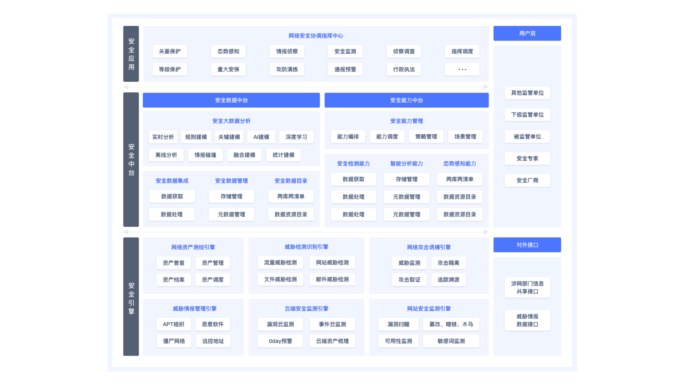Select the 关基保护 box
This screenshot has width=685, height=385.
169,51
